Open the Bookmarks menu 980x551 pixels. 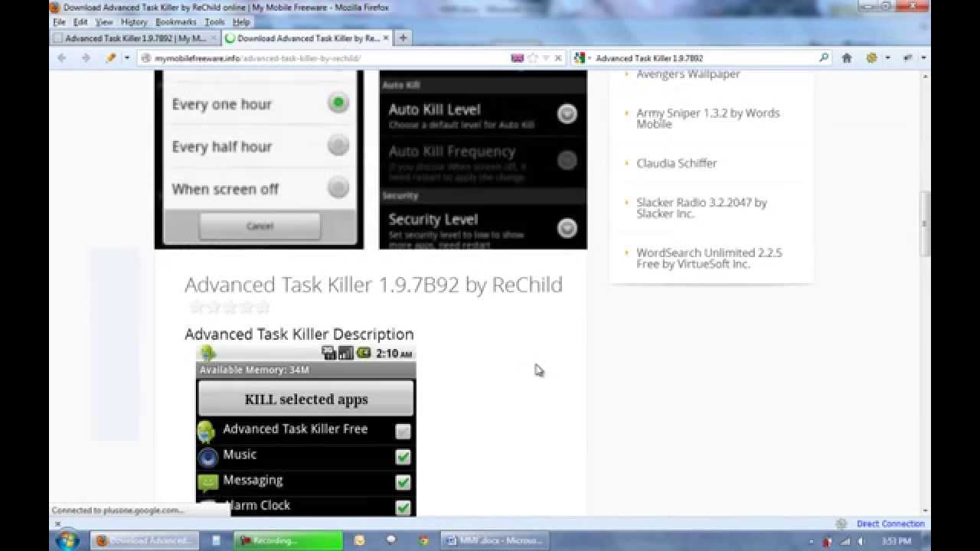176,22
